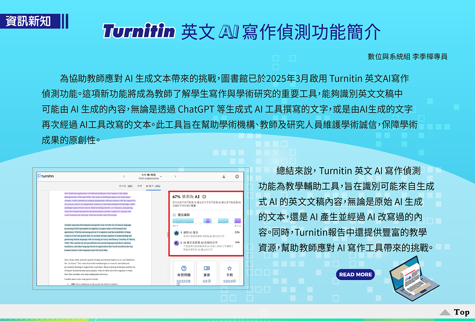Click the Turnitin download icon

(x=224, y=177)
